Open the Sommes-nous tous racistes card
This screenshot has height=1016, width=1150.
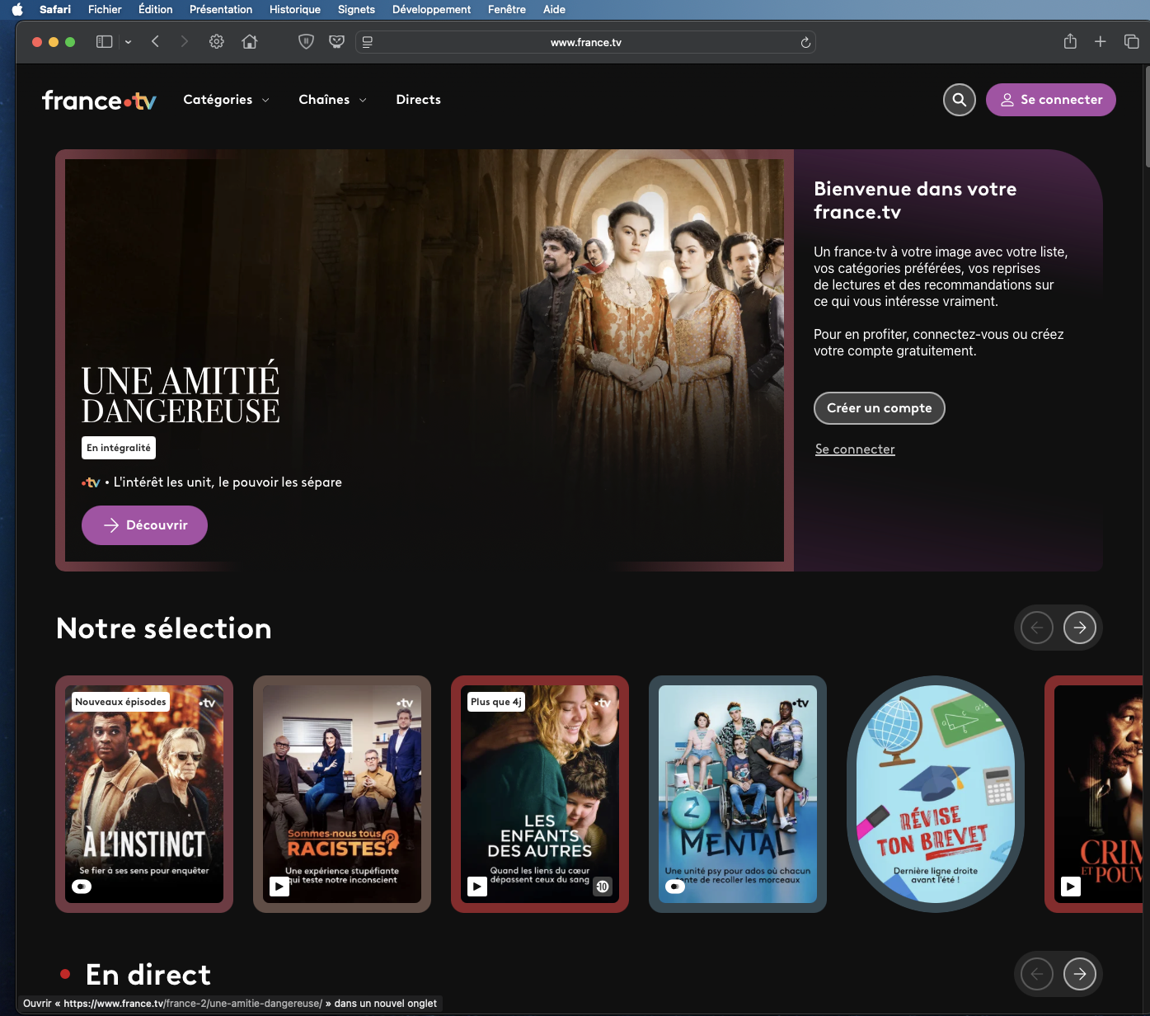point(342,794)
